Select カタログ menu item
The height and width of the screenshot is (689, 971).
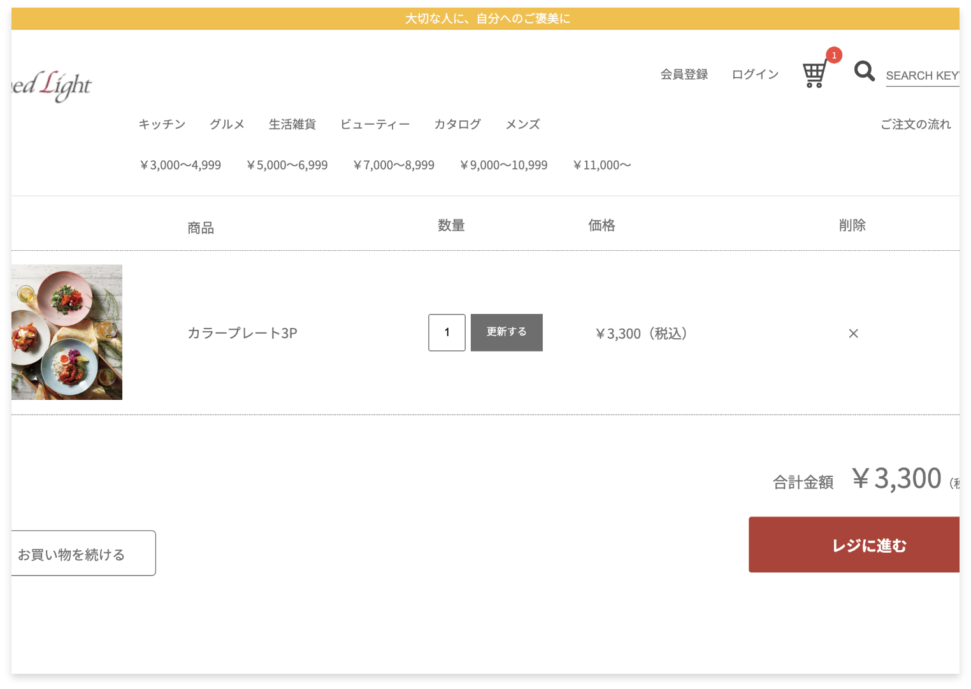pos(457,124)
